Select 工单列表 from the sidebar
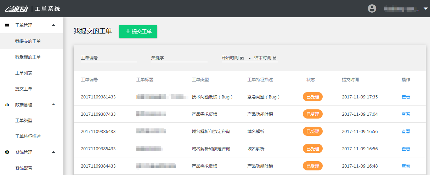Screen dimensions: 430x175 pyautogui.click(x=24, y=73)
